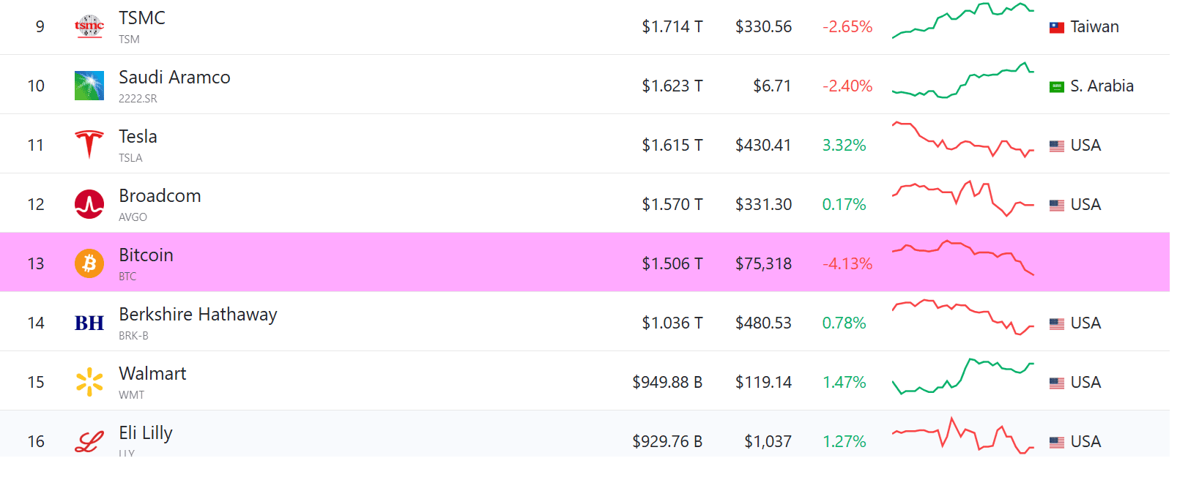Click the Taiwan flag icon

point(1056,28)
